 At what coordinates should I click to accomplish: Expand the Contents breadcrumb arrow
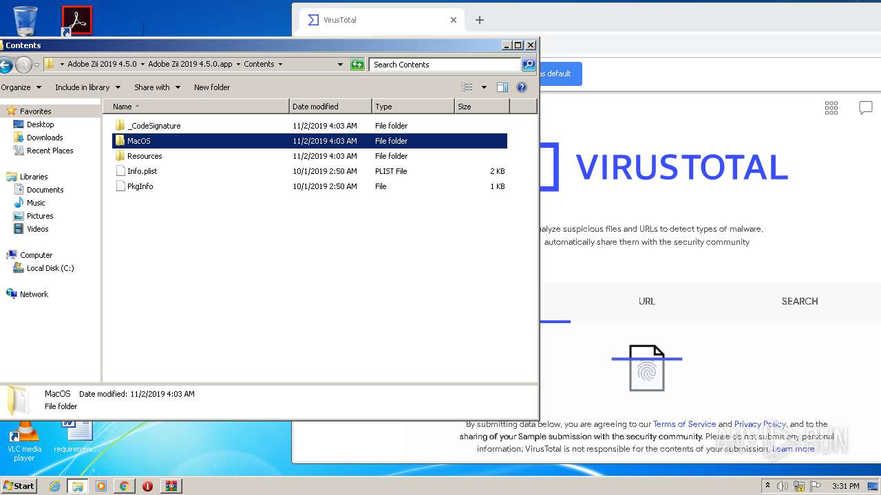click(x=281, y=65)
